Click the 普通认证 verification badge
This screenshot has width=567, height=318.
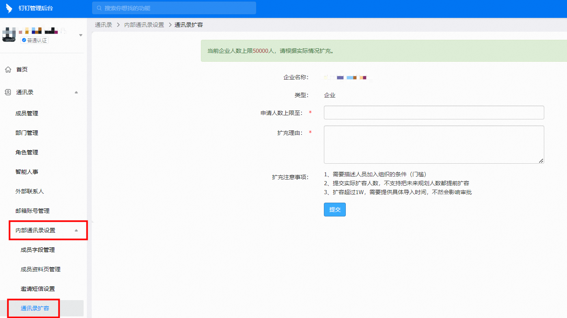[x=34, y=40]
